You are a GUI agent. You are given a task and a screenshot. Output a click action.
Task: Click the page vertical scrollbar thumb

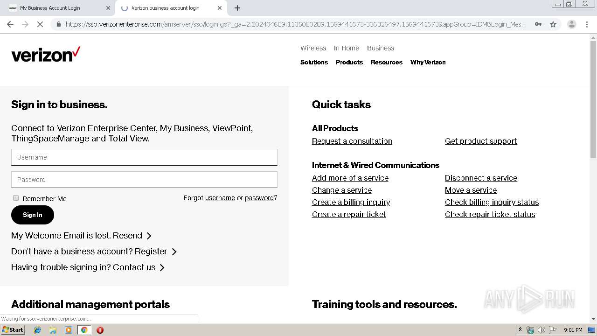pyautogui.click(x=593, y=99)
